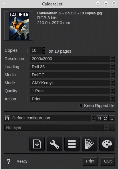Click the question mark help icon
Screen dimensions: 119x170
coord(9,161)
